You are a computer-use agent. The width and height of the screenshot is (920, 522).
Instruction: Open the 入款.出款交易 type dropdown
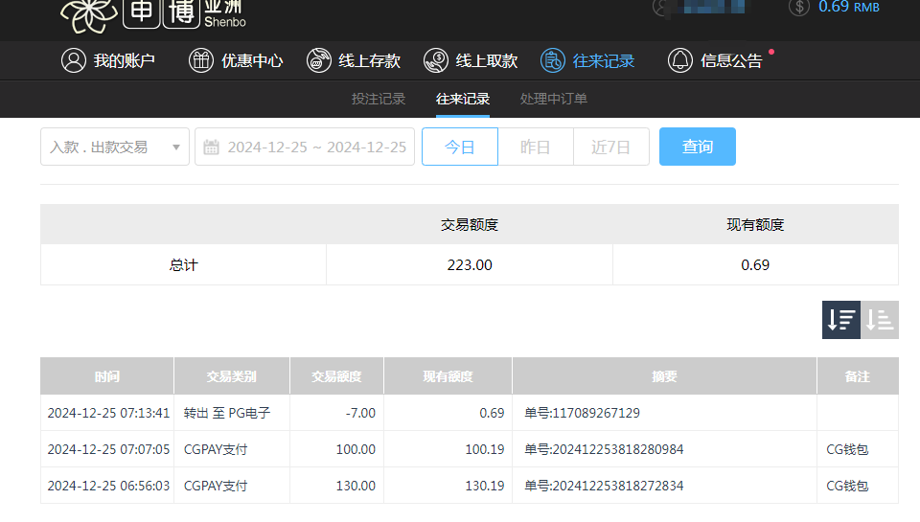(115, 147)
